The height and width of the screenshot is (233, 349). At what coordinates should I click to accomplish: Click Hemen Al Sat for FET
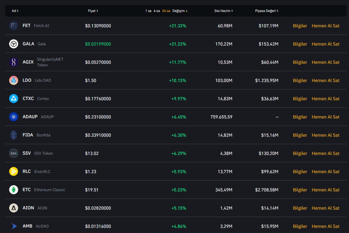[x=325, y=26]
